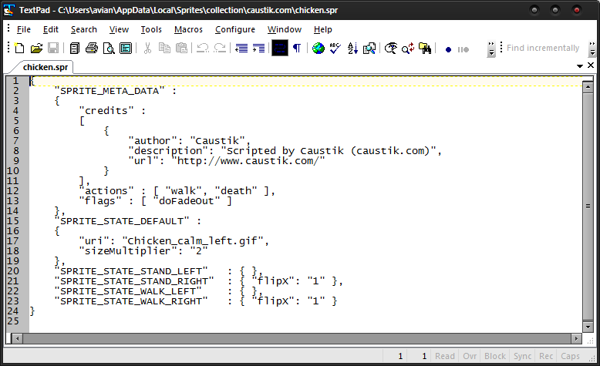Open the Macros menu

[x=188, y=29]
